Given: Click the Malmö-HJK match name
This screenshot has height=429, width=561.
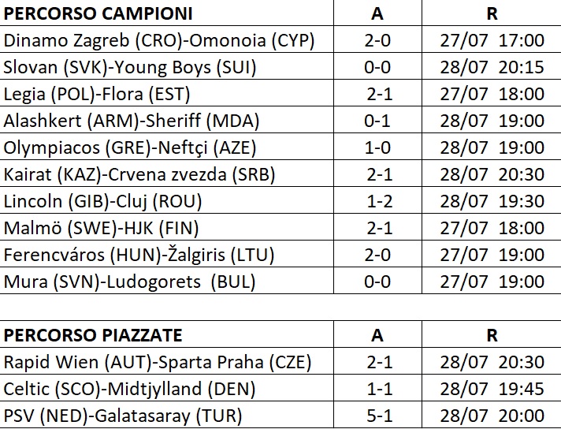Looking at the screenshot, I should [x=101, y=228].
